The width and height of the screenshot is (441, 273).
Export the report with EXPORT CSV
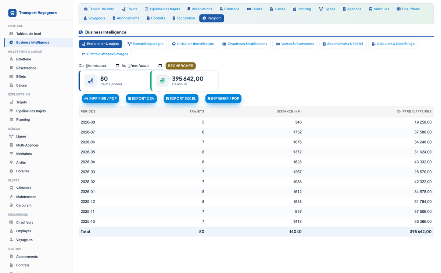(x=141, y=98)
